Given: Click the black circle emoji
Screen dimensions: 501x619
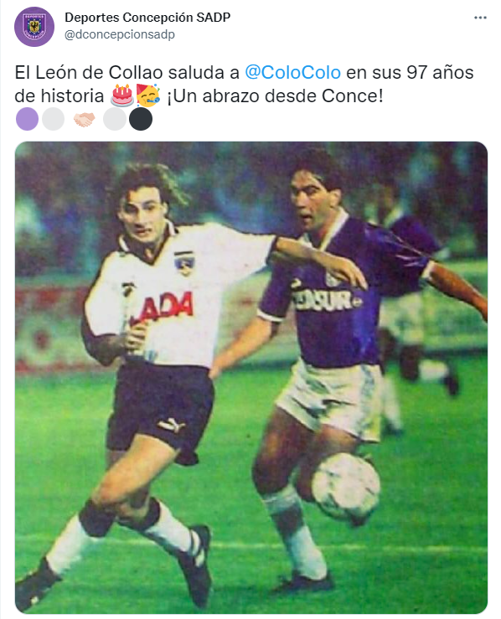Looking at the screenshot, I should [141, 119].
